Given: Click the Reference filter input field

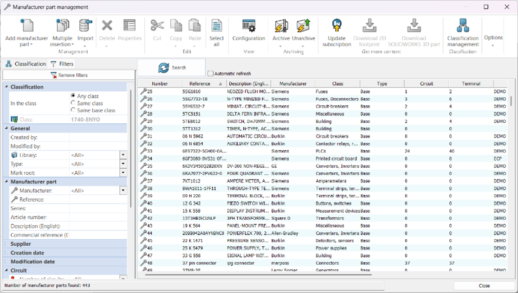Looking at the screenshot, I should coord(98,199).
